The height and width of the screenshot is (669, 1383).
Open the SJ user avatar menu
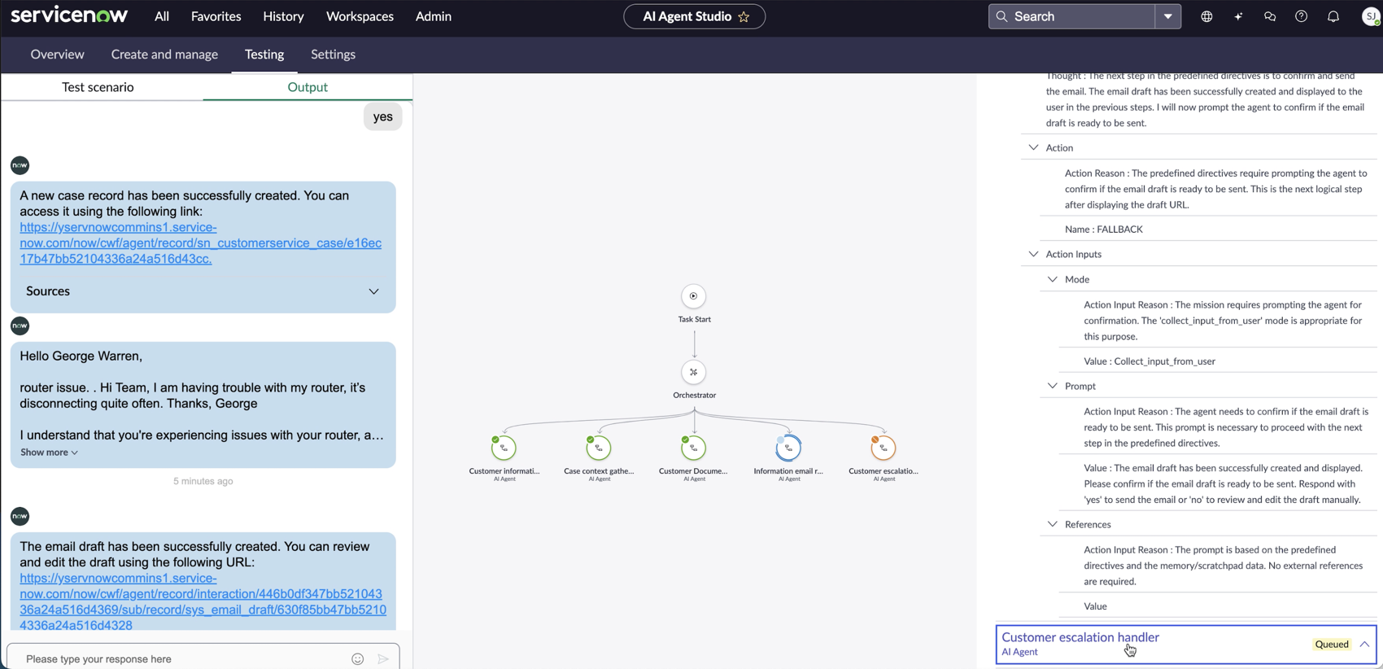[1371, 16]
